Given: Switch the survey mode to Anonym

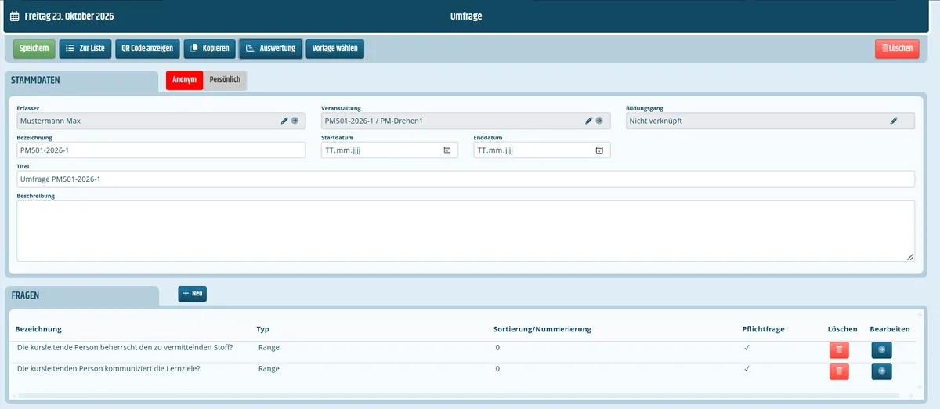Looking at the screenshot, I should click(x=184, y=80).
